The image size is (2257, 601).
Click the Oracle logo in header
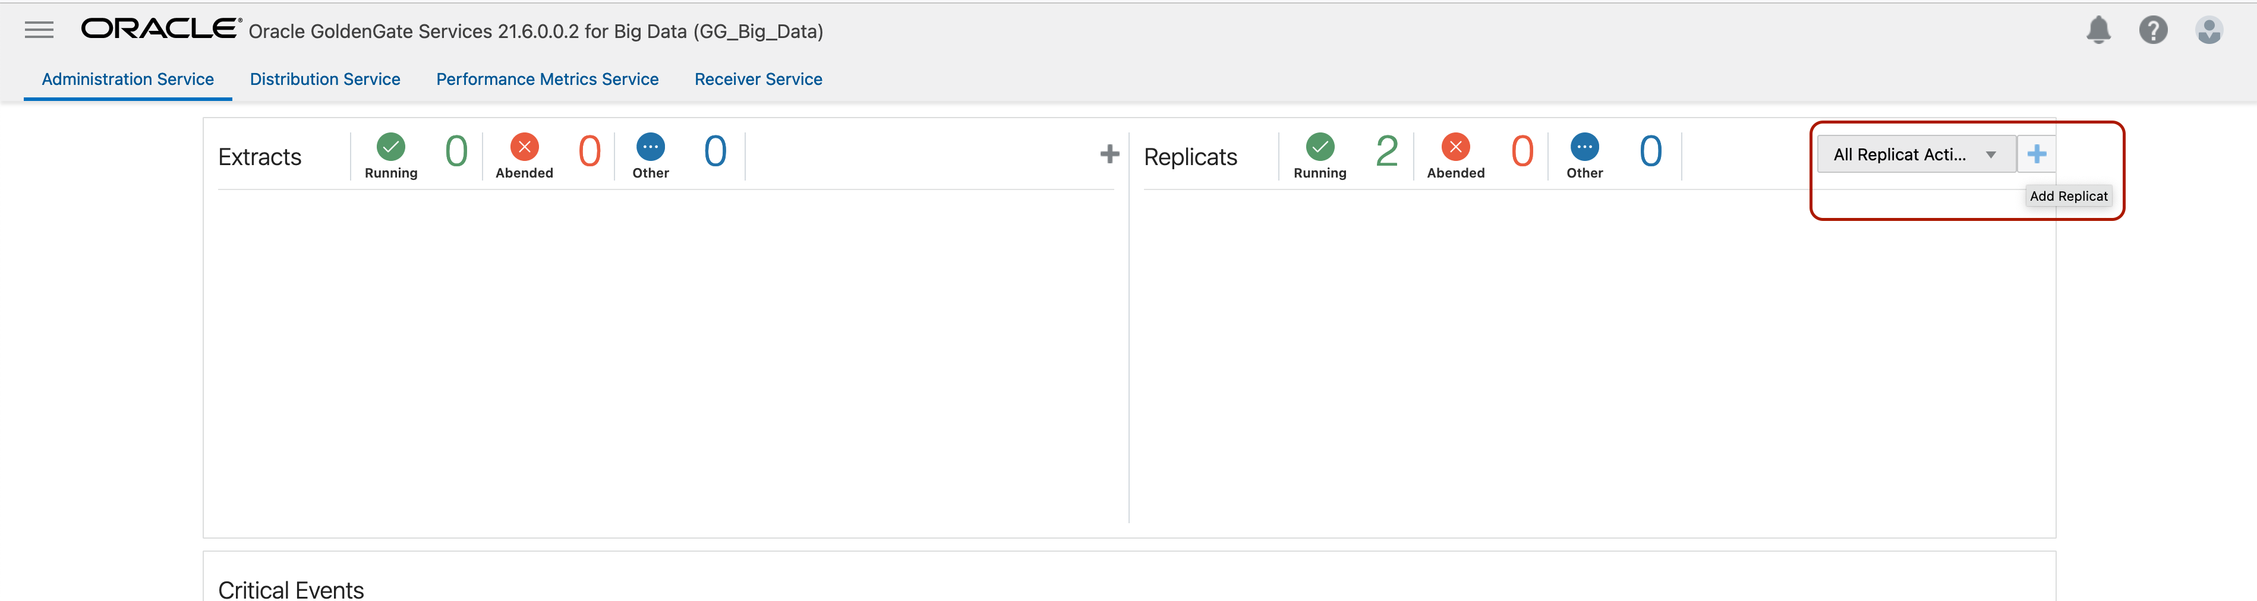tap(160, 29)
